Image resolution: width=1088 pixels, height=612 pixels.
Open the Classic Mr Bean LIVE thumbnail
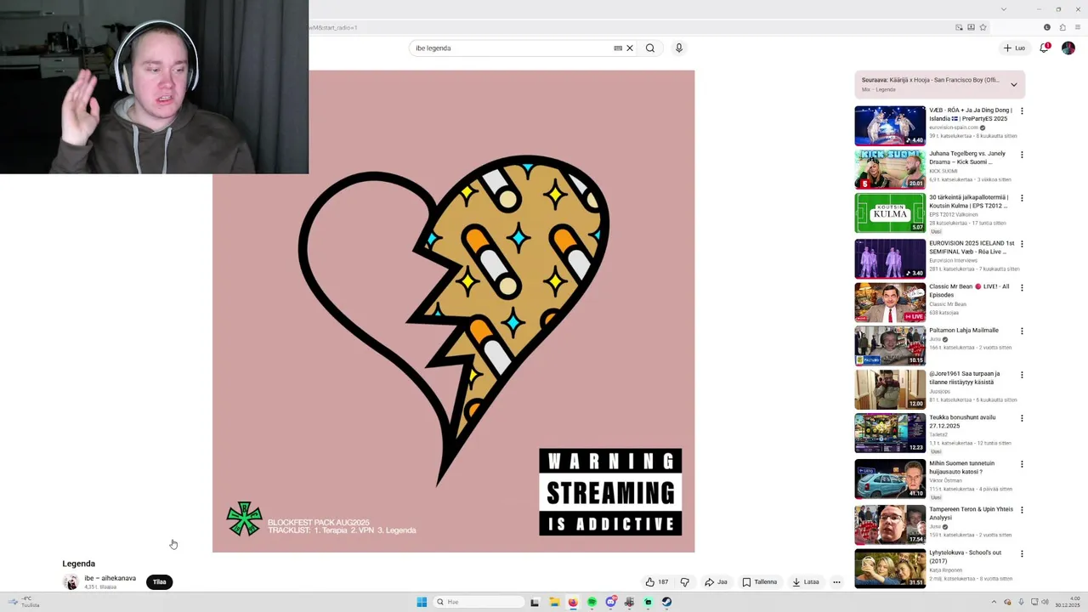point(890,303)
